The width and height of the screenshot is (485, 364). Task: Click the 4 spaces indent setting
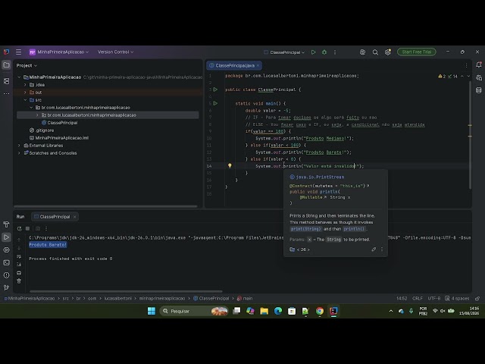(457, 298)
